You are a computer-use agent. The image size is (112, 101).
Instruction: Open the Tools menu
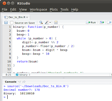[64, 10]
